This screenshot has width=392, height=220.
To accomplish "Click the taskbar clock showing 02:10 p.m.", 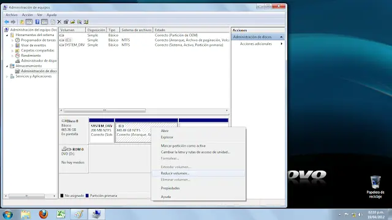I will [375, 215].
